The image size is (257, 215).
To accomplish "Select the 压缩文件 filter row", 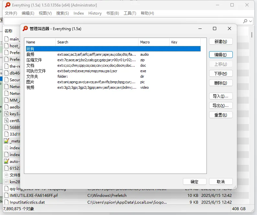I will click(113, 60).
